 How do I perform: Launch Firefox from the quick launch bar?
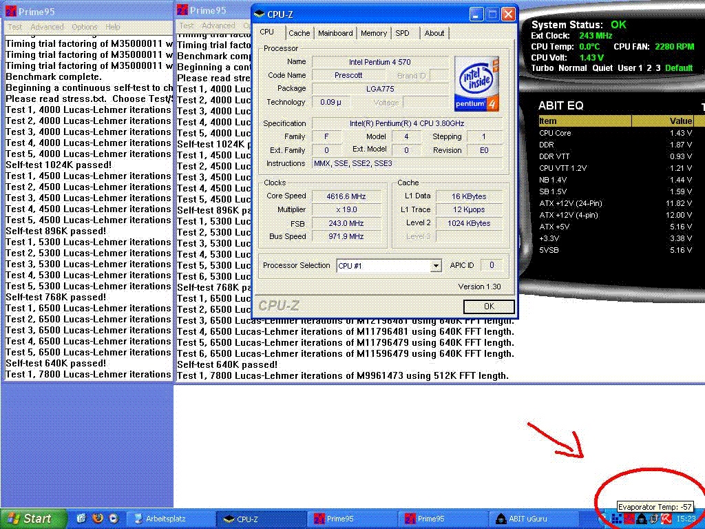(x=98, y=518)
